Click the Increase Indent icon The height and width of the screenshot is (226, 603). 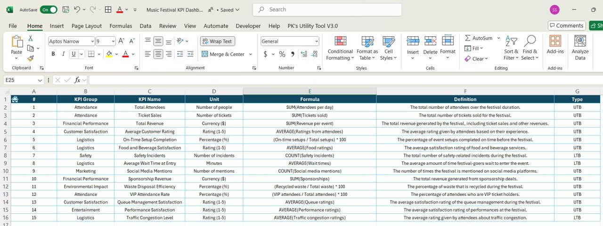pyautogui.click(x=190, y=54)
